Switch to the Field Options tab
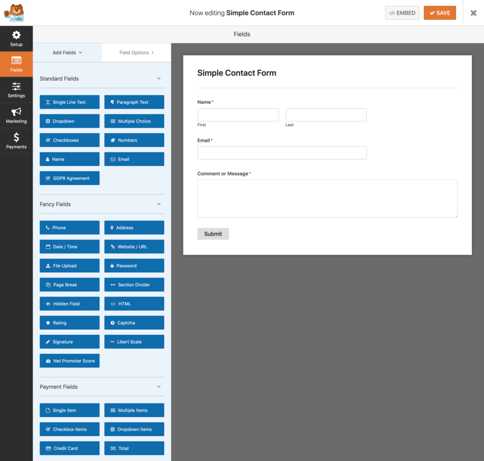Screen dimensions: 484x461 136,52
